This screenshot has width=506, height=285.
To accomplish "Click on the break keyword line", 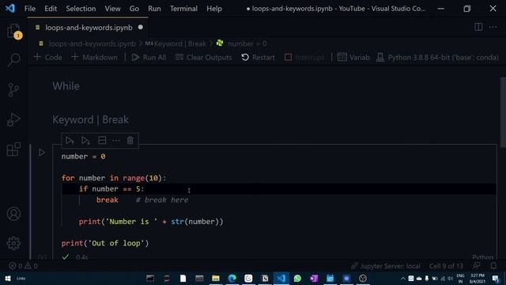I will pos(108,200).
